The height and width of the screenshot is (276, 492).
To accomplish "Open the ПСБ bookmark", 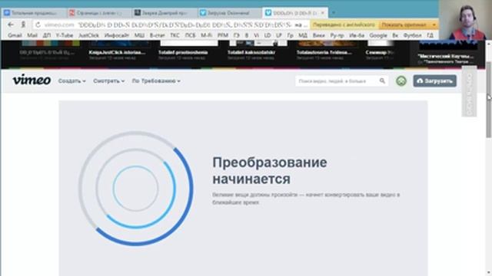I will [x=190, y=35].
